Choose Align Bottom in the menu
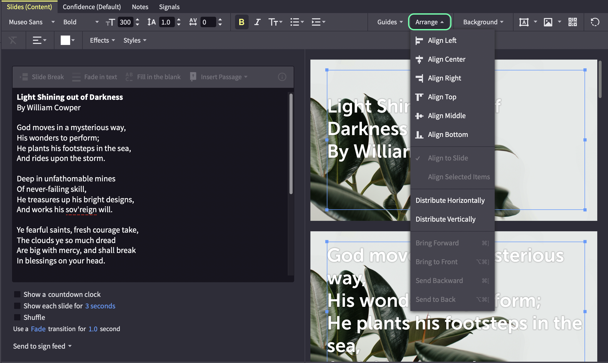The width and height of the screenshot is (608, 363). coord(452,135)
